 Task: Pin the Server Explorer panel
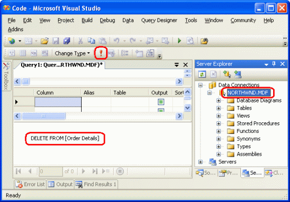tap(274, 64)
